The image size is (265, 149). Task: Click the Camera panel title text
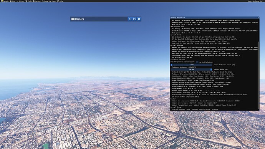(79, 19)
